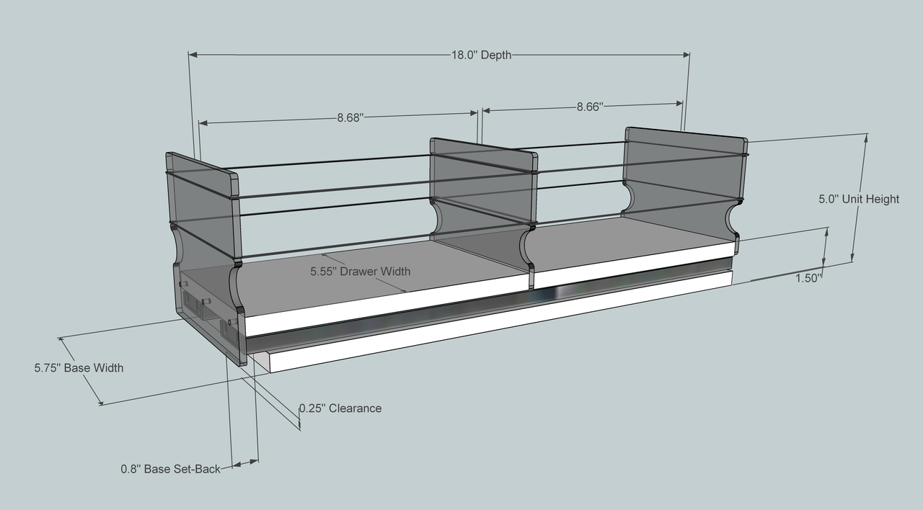Select the 8.68" dimension text
923x510 pixels.
click(349, 117)
